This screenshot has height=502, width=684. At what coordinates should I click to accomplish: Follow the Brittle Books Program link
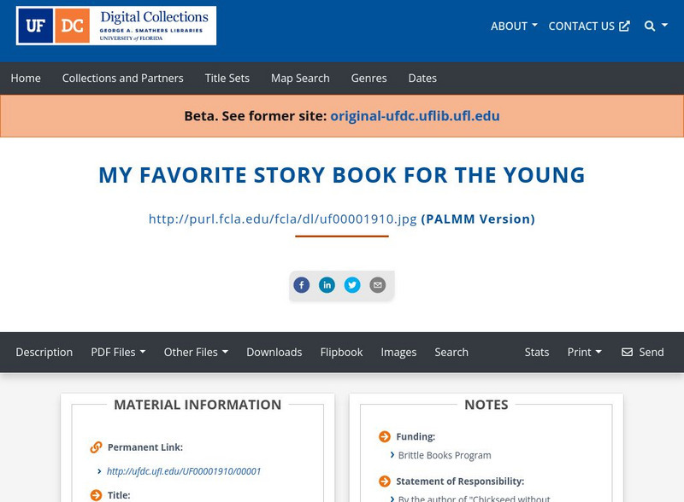pos(443,455)
